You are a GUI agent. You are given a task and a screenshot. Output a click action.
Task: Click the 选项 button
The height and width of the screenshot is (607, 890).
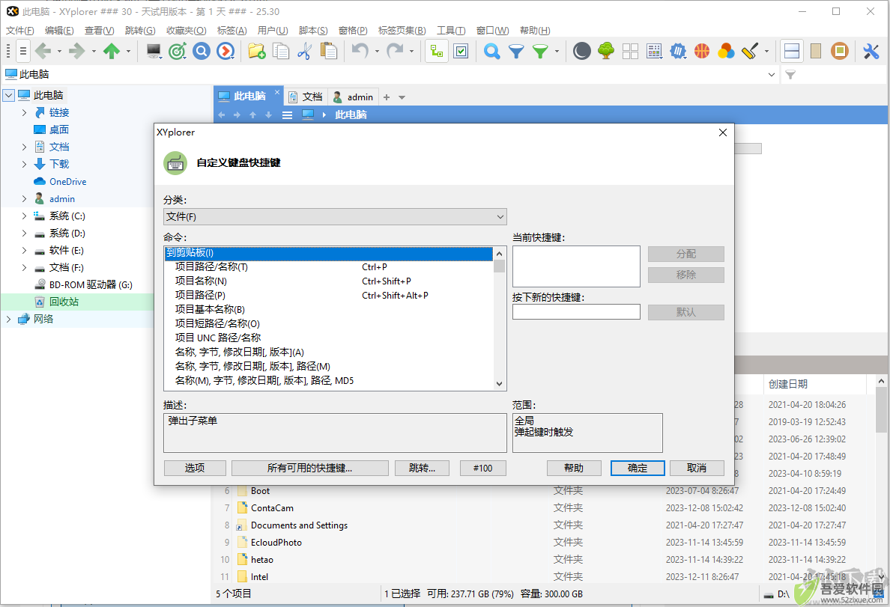[195, 468]
